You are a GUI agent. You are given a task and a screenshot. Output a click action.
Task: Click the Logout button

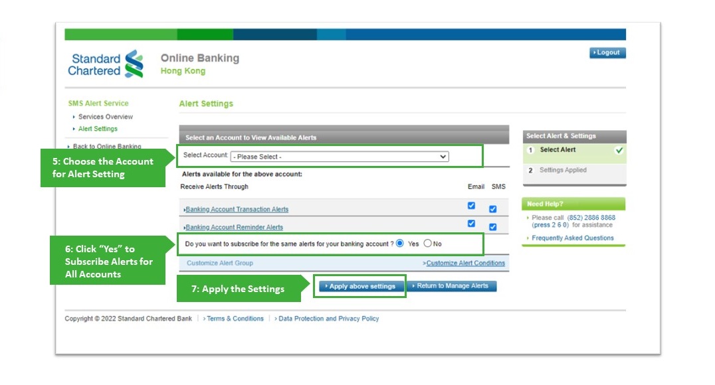tap(607, 53)
